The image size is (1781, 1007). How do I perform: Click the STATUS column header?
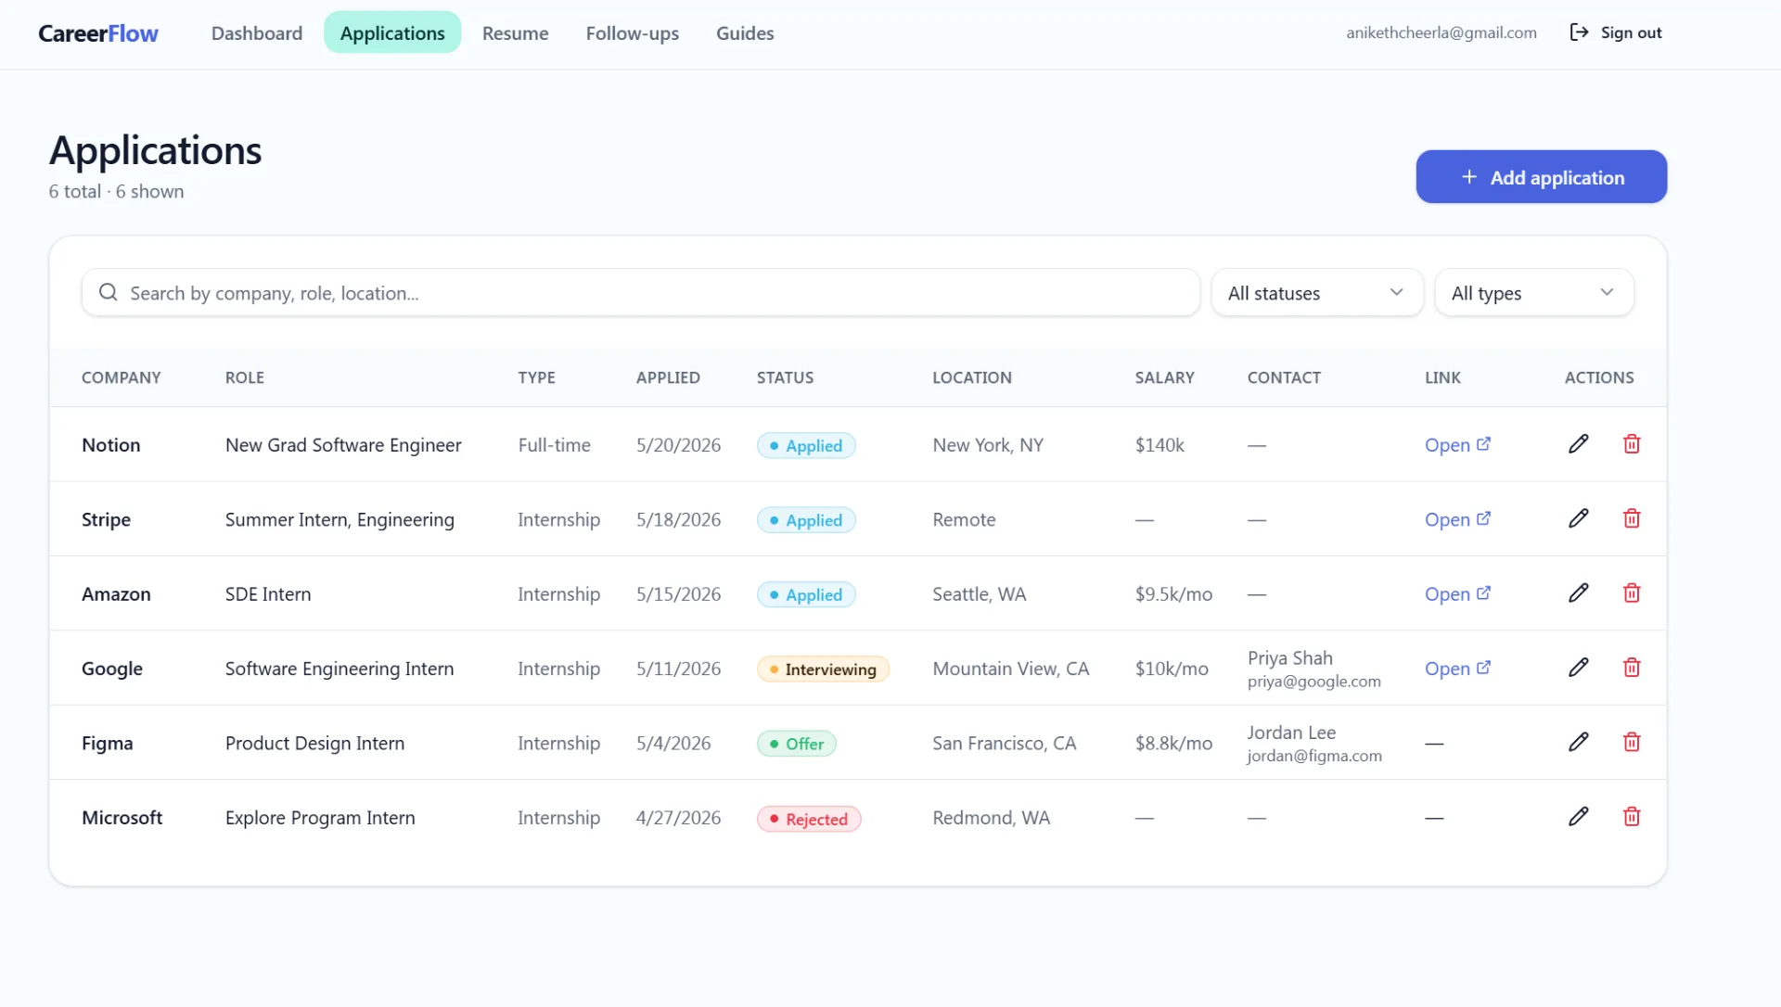[x=785, y=377]
